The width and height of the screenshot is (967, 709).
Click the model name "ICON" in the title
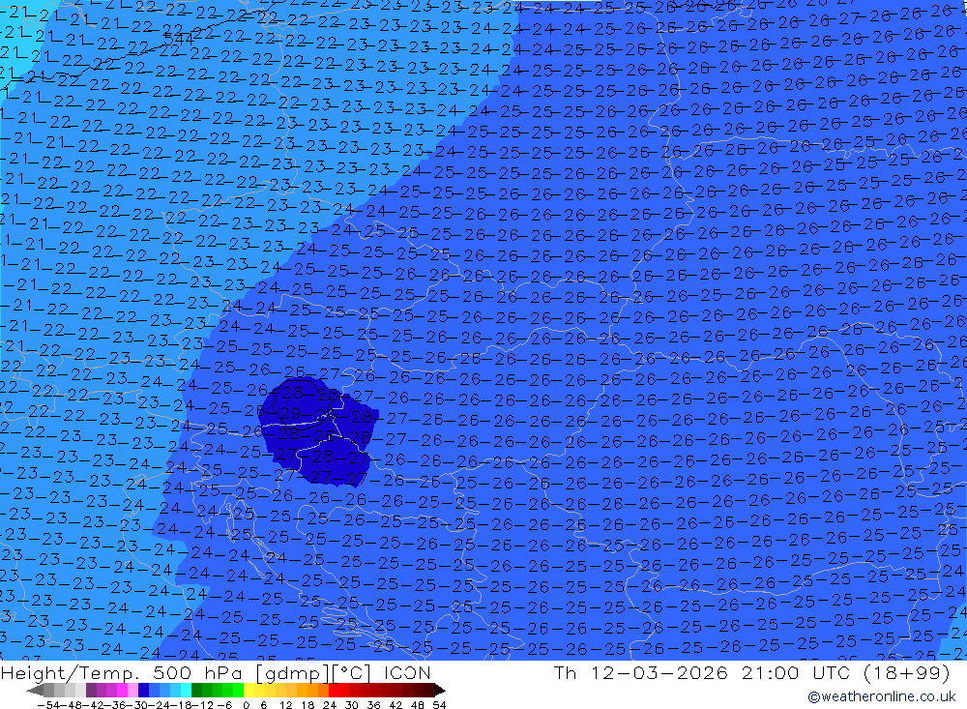pos(407,672)
